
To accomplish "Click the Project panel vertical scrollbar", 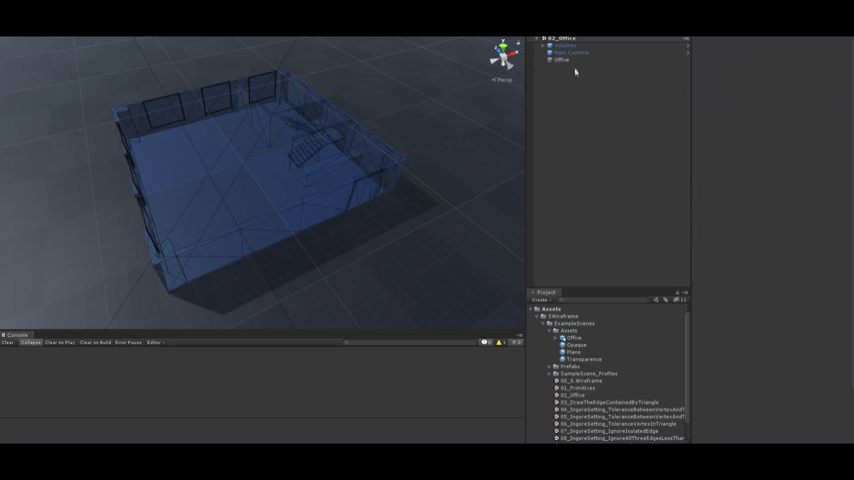I will (x=688, y=367).
